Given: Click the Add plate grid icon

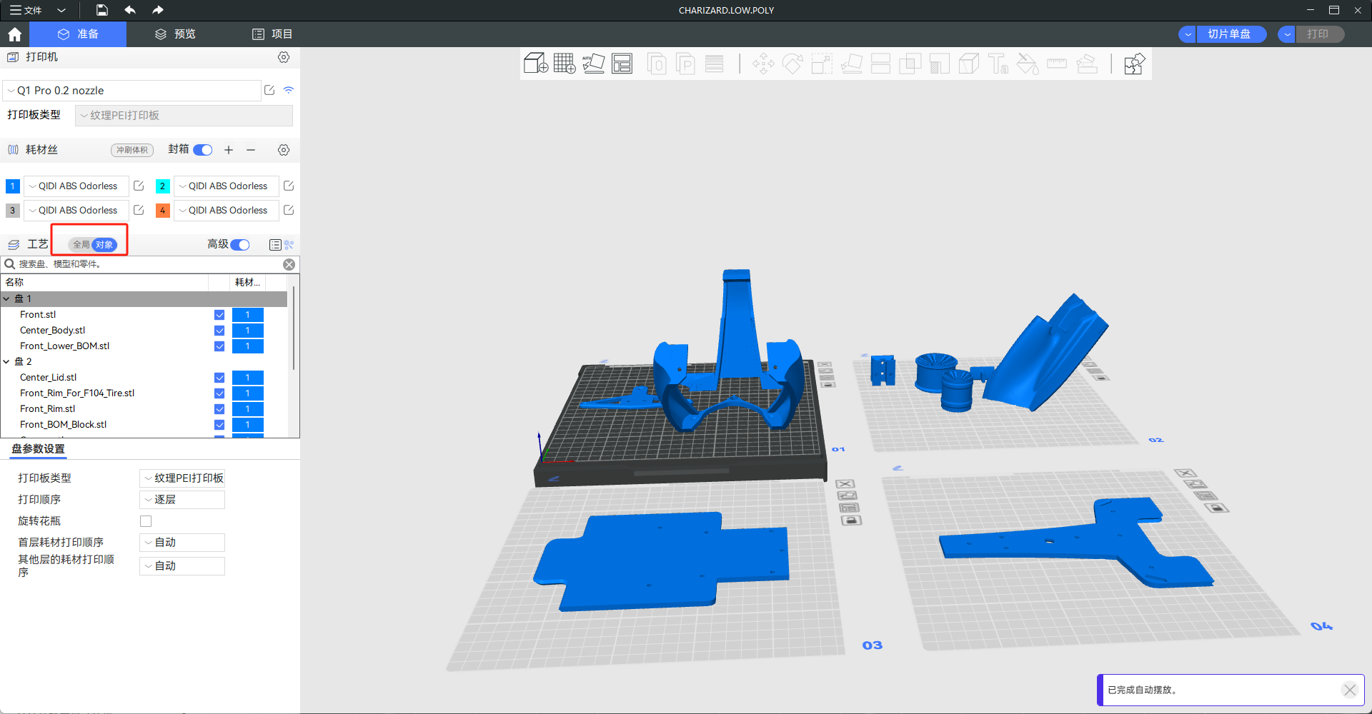Looking at the screenshot, I should [x=564, y=64].
